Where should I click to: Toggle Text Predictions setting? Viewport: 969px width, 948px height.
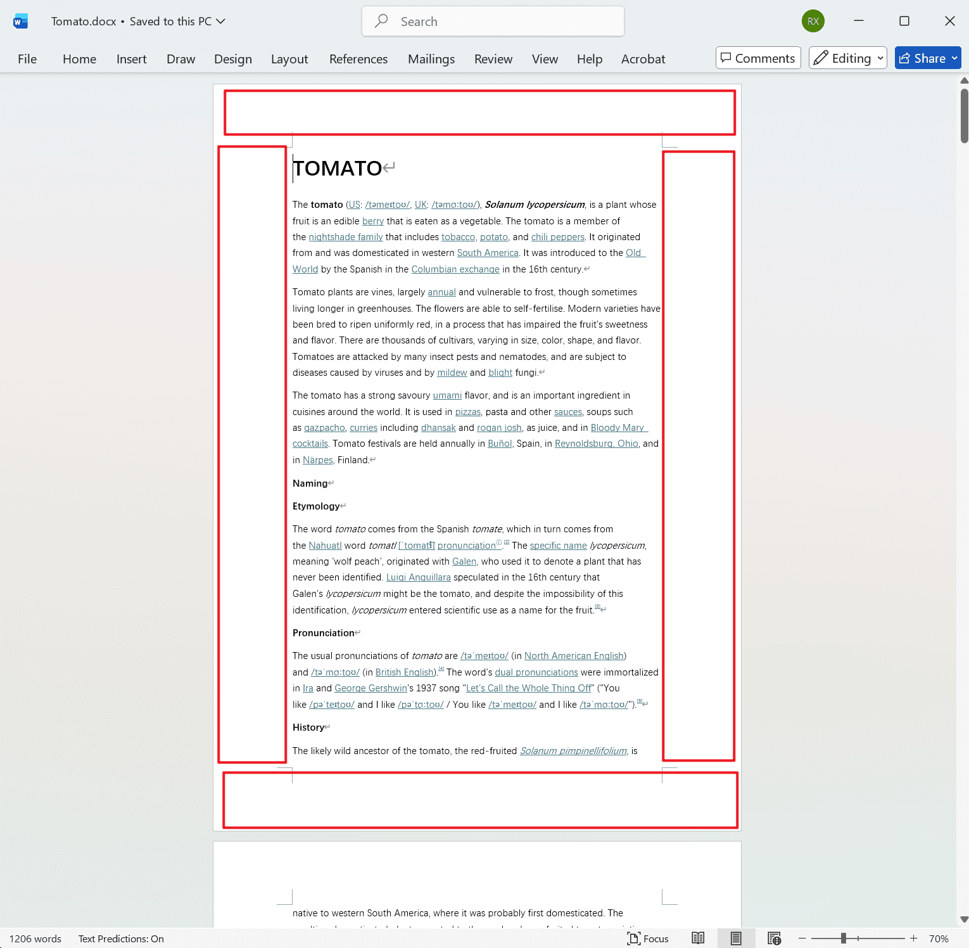pos(120,938)
